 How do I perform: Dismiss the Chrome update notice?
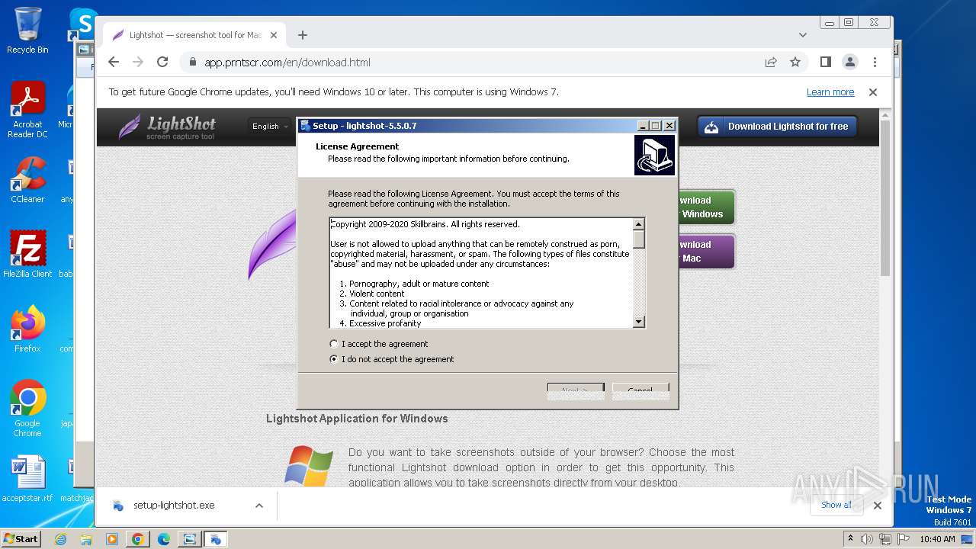873,92
